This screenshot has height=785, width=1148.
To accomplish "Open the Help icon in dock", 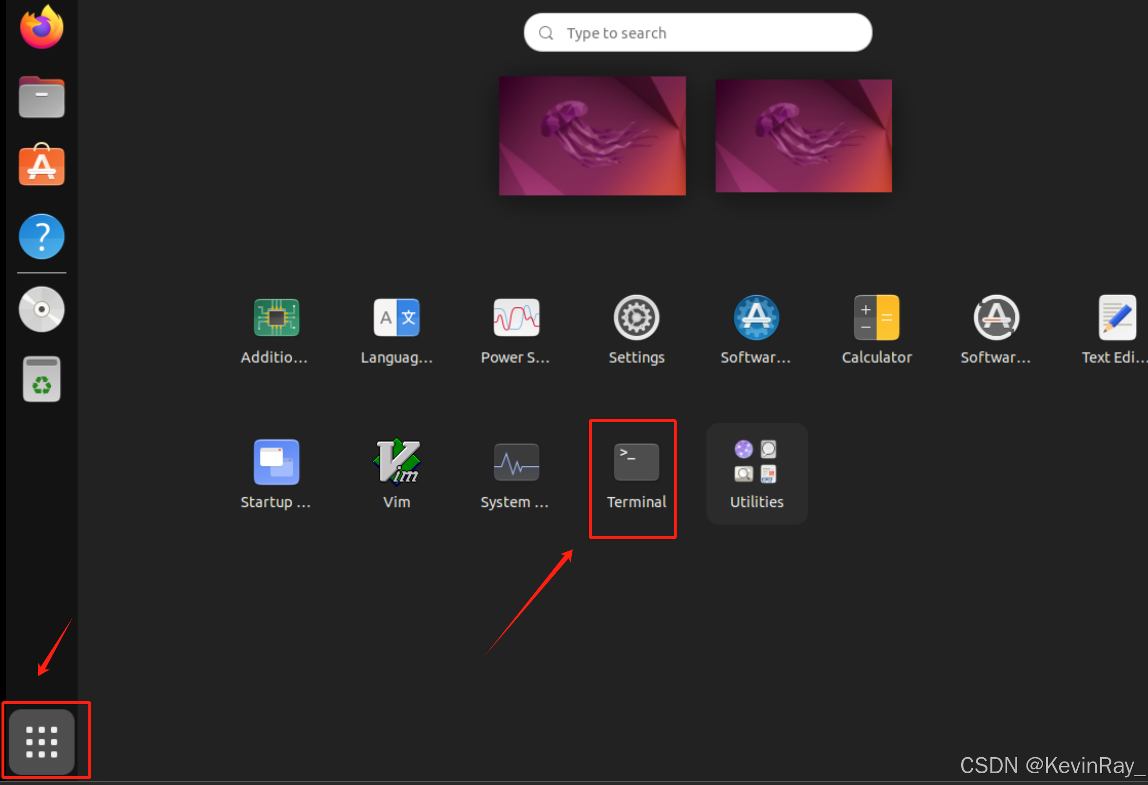I will pos(41,237).
